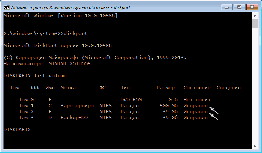Select the Том 0 DVD-ROM row
Image resolution: width=262 pixels, height=153 pixels.
pos(112,99)
